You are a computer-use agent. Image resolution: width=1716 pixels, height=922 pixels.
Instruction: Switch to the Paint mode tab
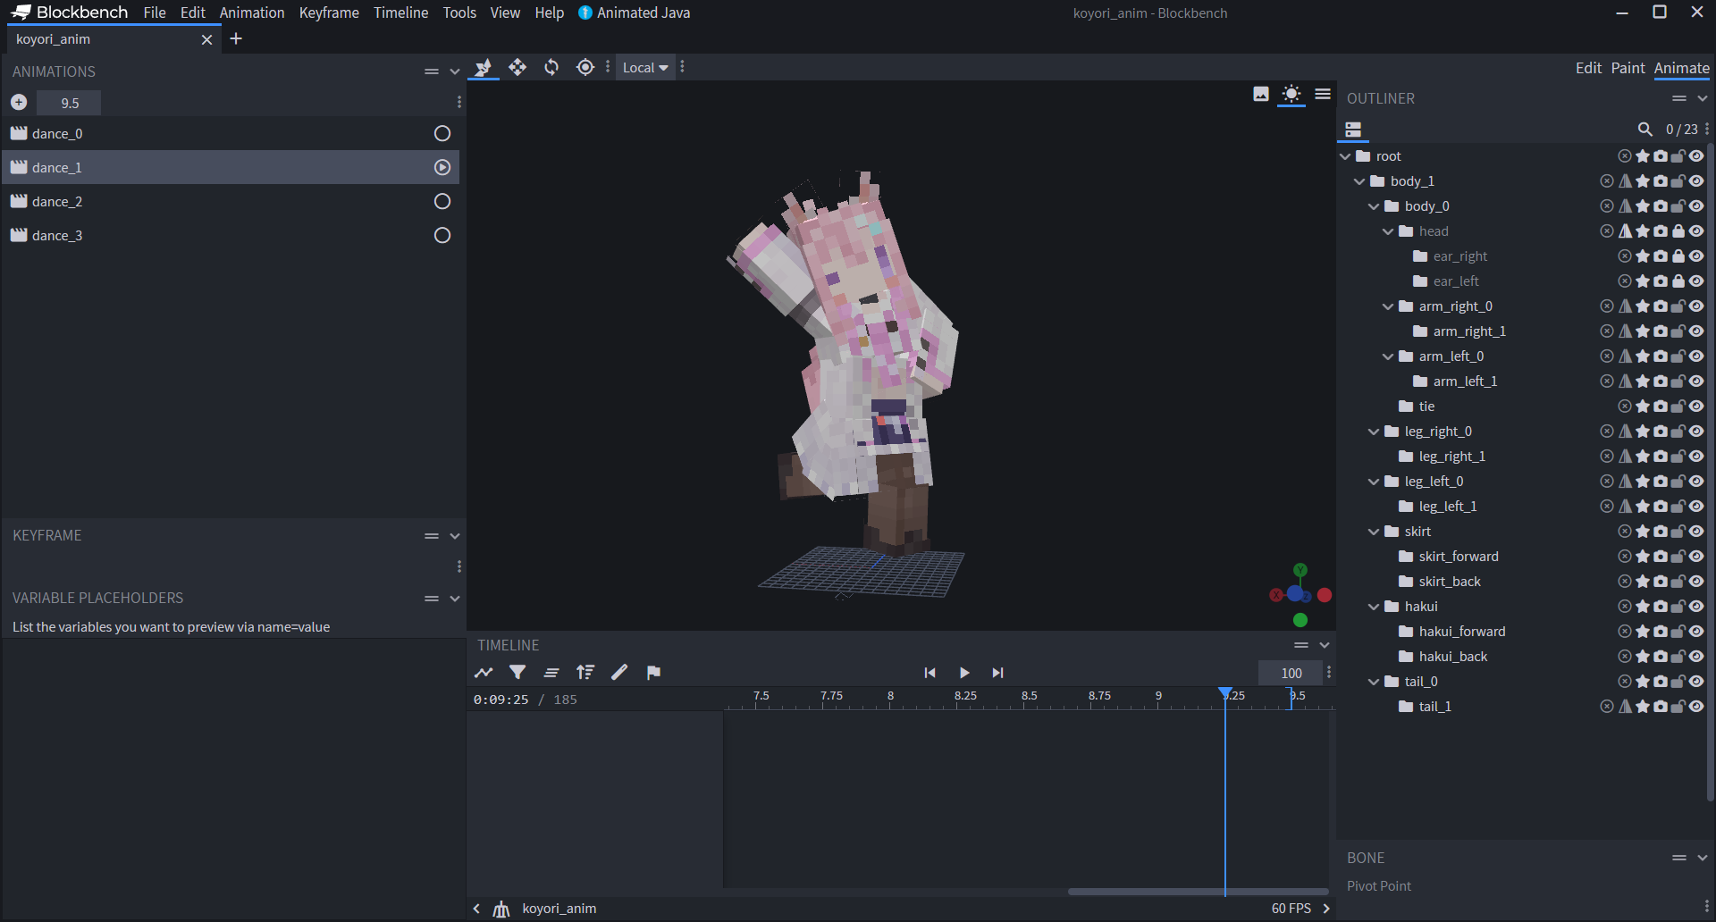(1628, 67)
